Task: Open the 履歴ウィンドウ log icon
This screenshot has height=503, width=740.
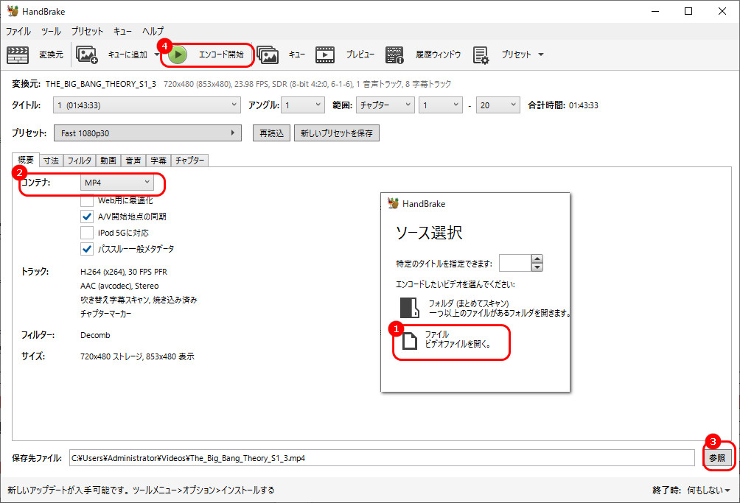Action: pos(394,54)
